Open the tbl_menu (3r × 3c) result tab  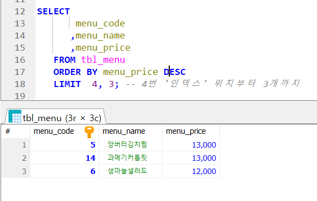[56, 117]
